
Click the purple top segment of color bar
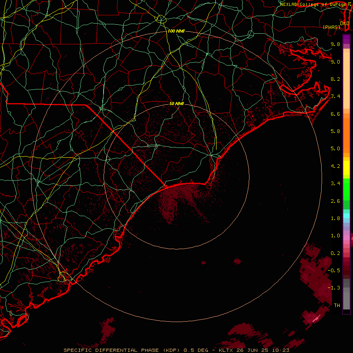point(346,39)
